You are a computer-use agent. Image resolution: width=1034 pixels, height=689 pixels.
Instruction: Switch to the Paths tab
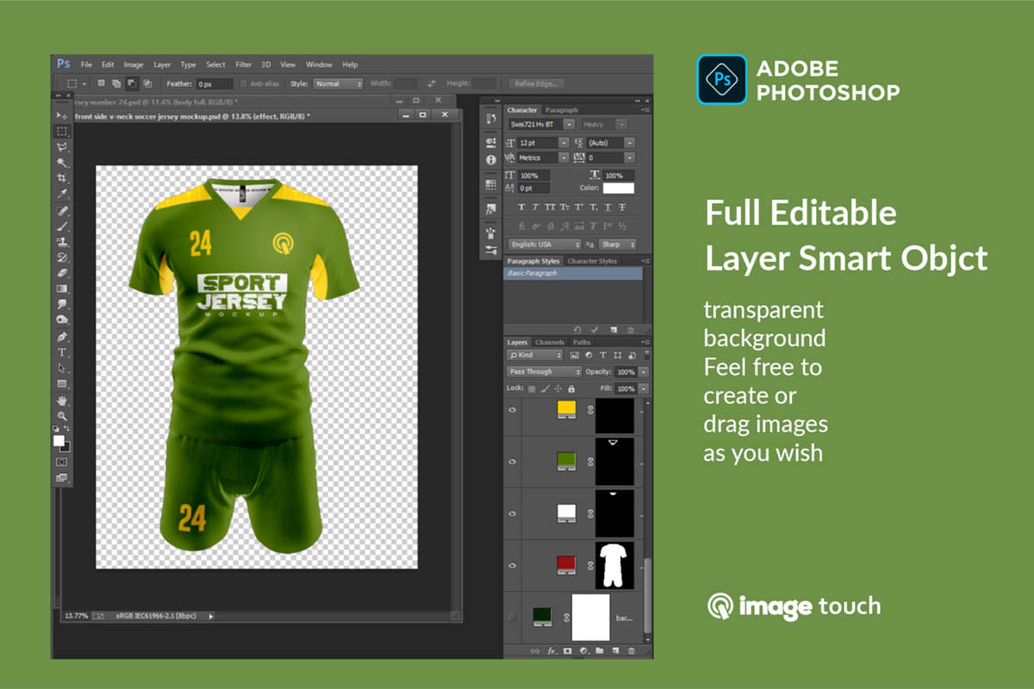[582, 342]
